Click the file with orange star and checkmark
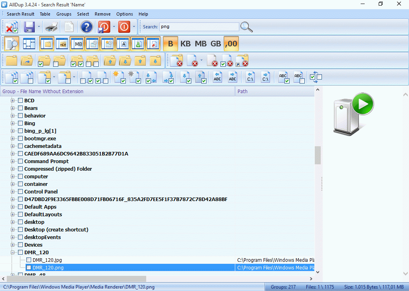 pos(119,77)
